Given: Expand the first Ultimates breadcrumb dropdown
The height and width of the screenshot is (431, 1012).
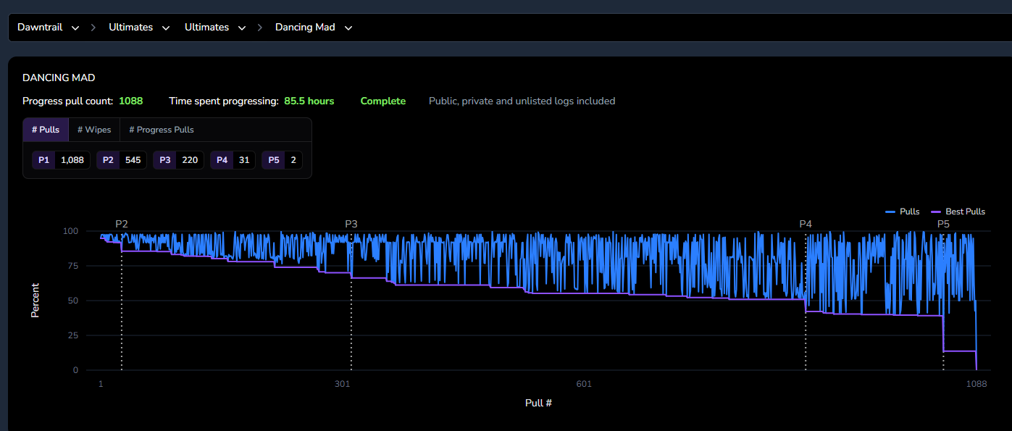Looking at the screenshot, I should [140, 28].
